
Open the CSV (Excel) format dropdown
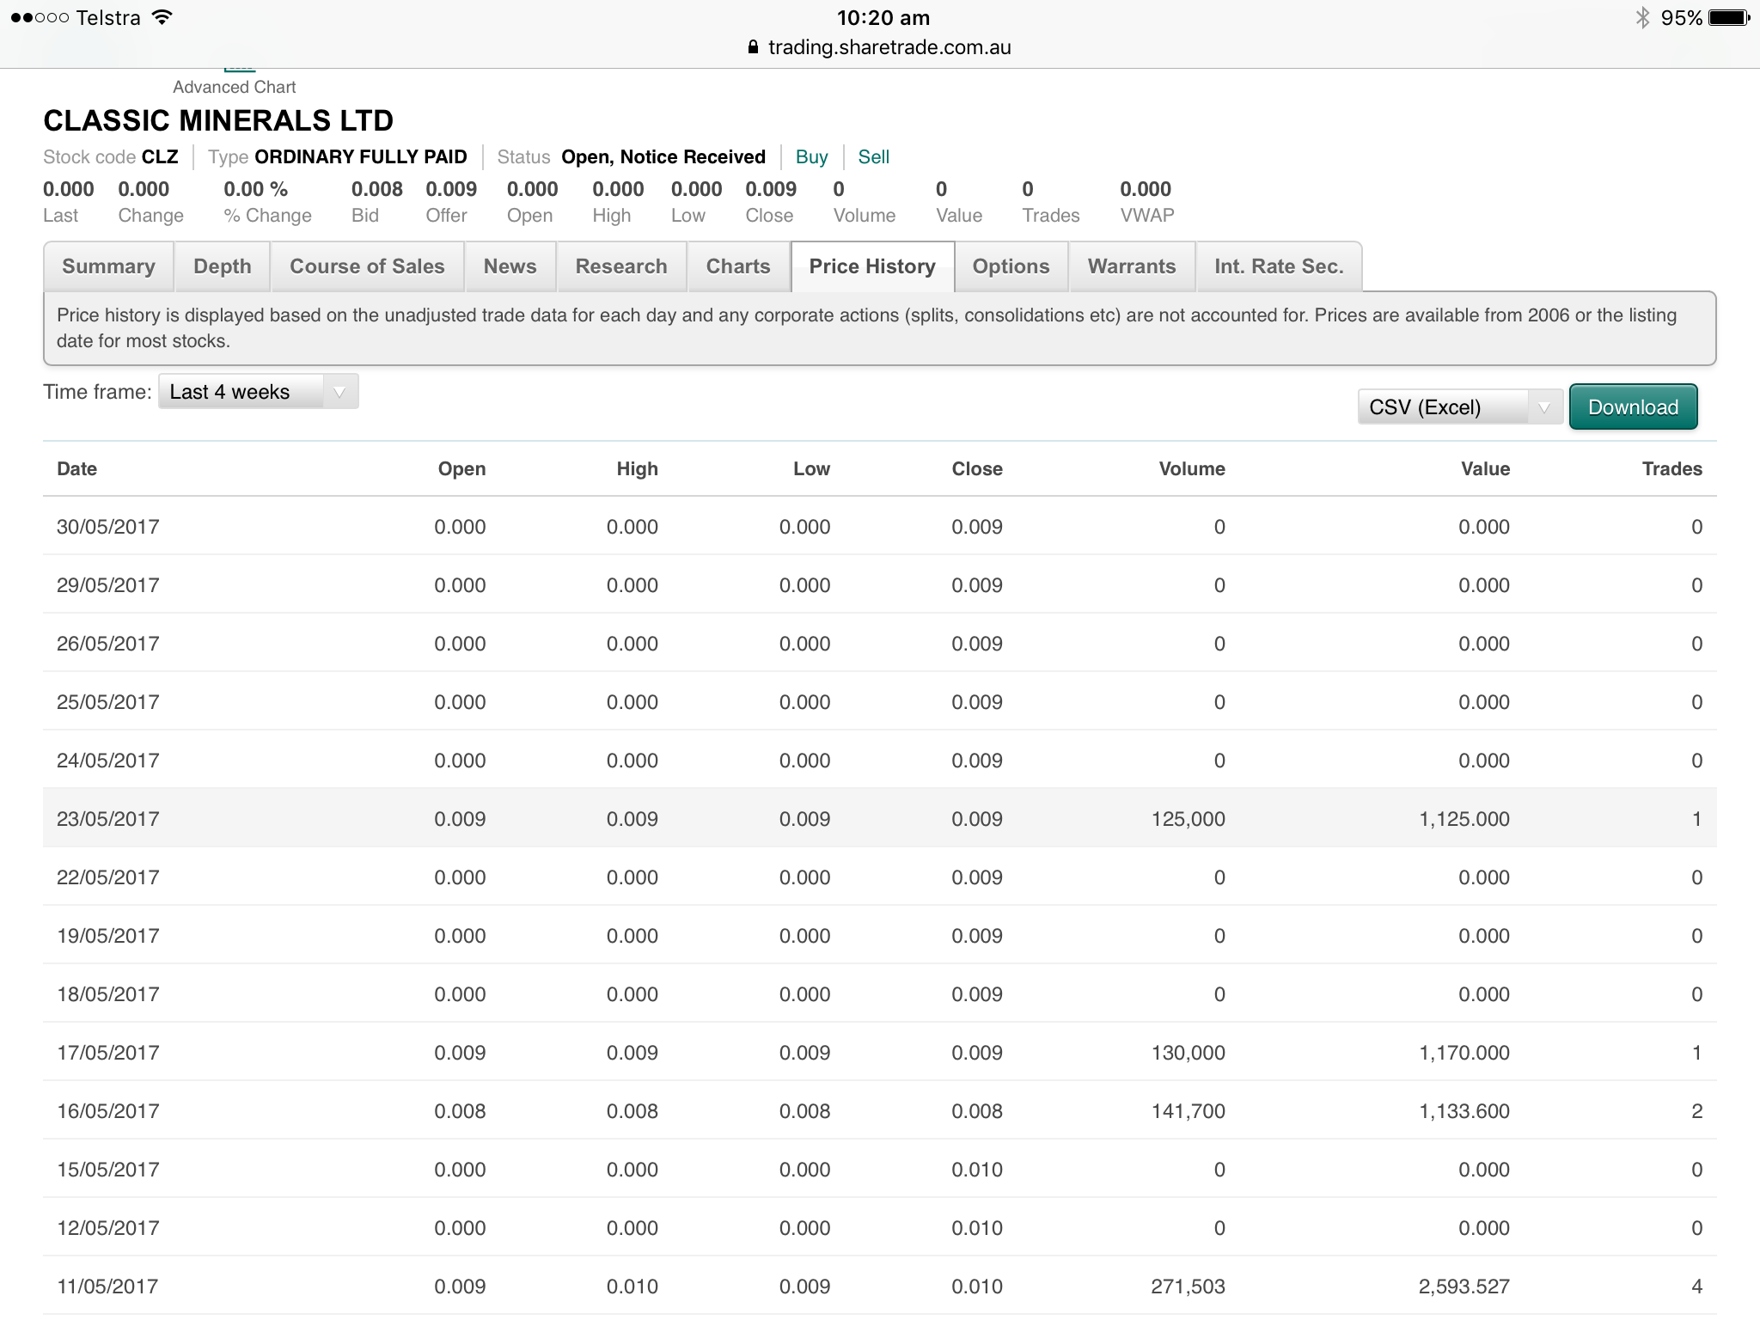click(x=1459, y=407)
